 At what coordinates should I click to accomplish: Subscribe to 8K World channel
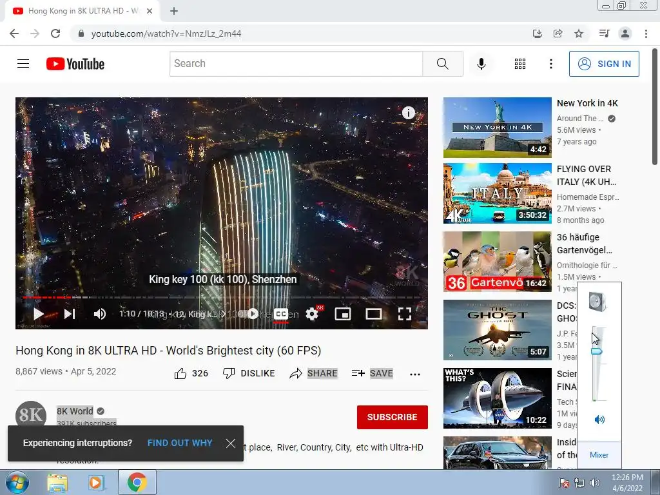393,417
